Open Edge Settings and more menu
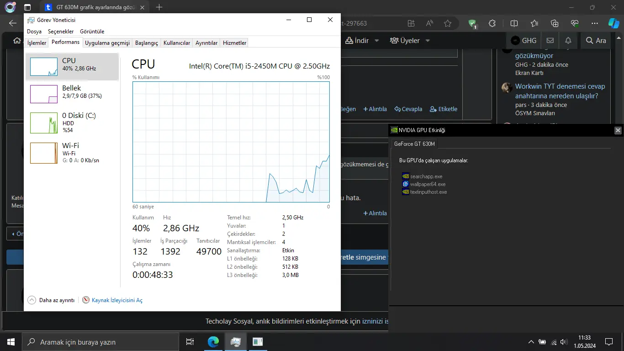This screenshot has width=624, height=351. pyautogui.click(x=594, y=23)
